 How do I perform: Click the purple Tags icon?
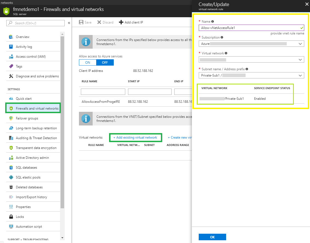coord(11,66)
